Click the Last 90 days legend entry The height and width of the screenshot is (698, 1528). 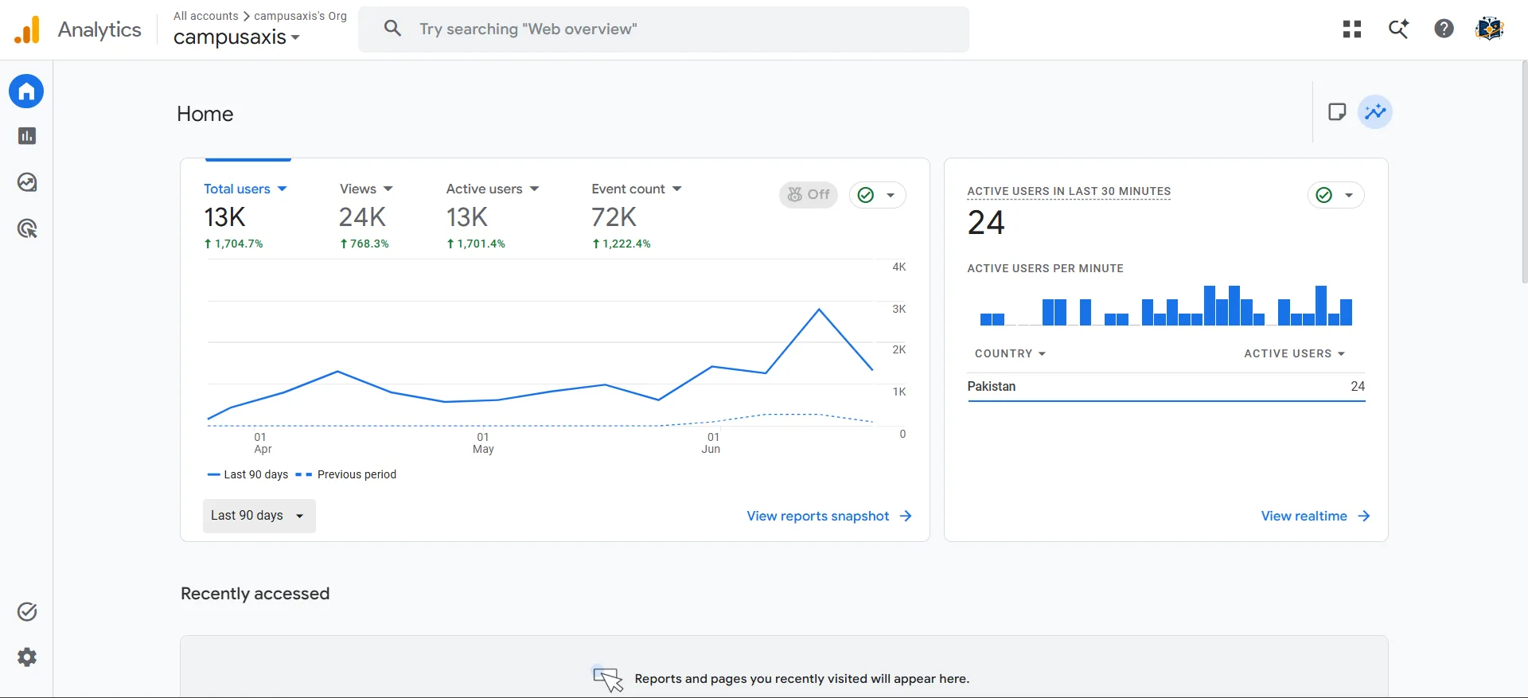[248, 474]
